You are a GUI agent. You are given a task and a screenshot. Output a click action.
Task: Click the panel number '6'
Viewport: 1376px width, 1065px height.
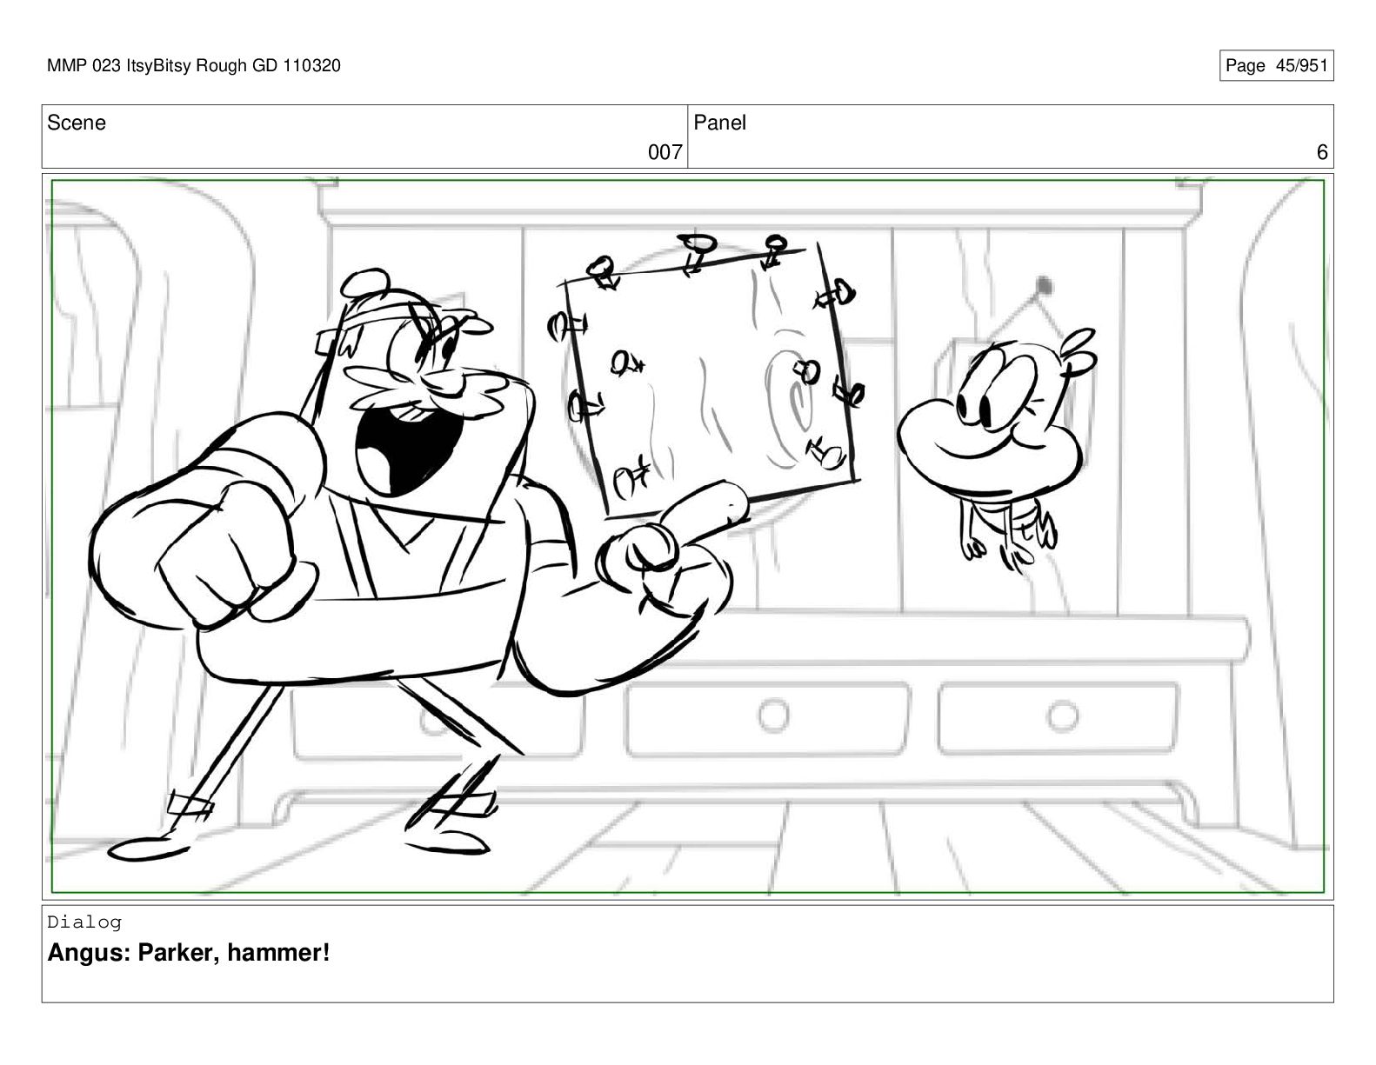tap(1322, 153)
